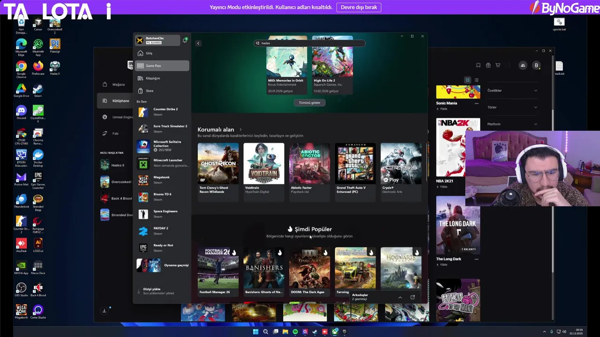Open Ready or Not recent entry
600x337 pixels.
162,248
